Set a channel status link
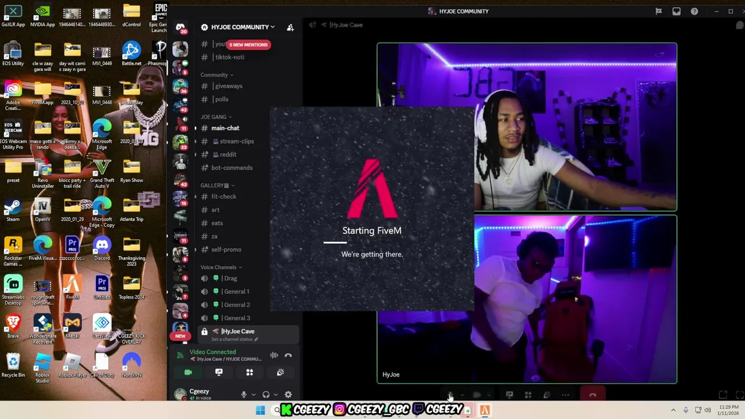This screenshot has height=419, width=745. [235, 339]
